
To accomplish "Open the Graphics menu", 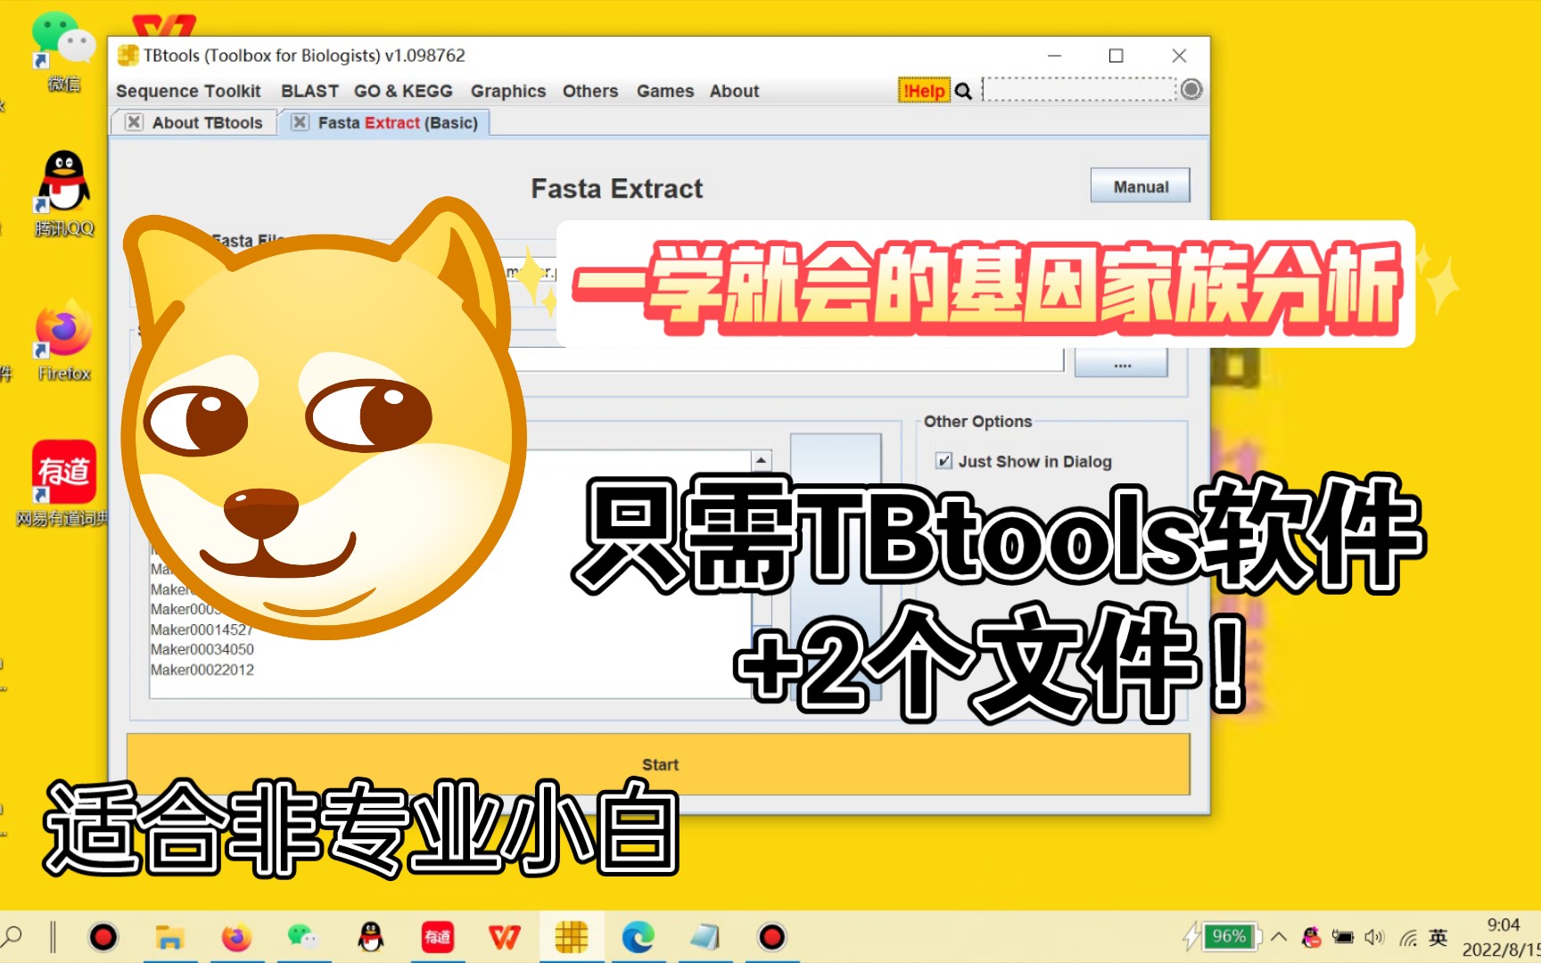I will (508, 90).
